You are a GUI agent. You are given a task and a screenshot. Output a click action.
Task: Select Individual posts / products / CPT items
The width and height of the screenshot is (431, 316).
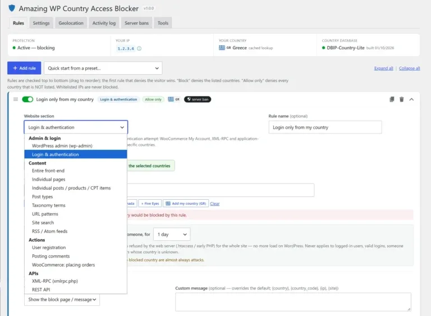pos(76,188)
